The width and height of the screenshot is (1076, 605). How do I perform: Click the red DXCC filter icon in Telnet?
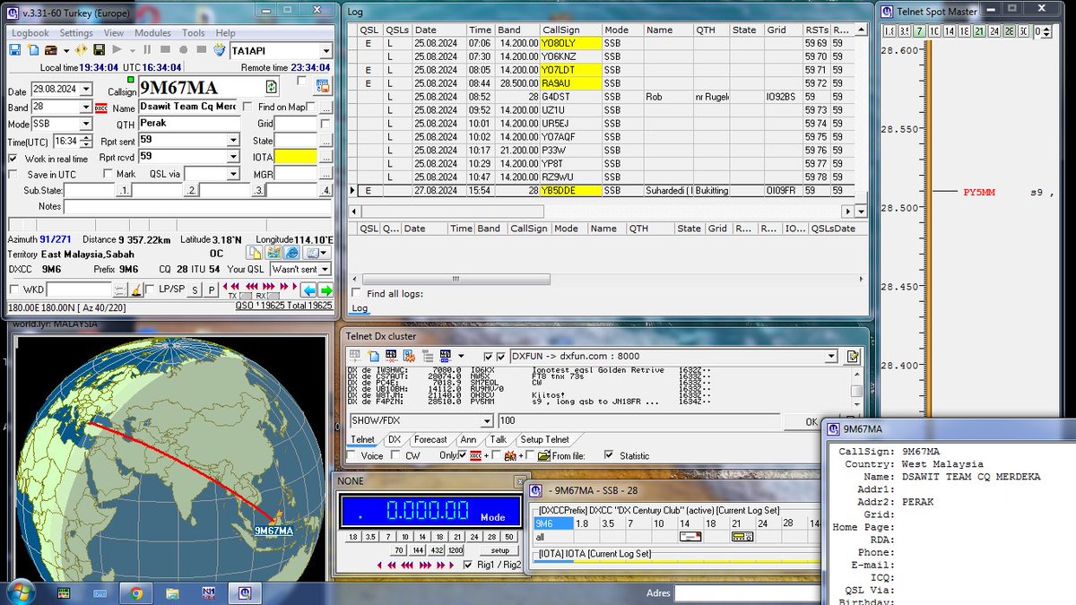tap(476, 455)
